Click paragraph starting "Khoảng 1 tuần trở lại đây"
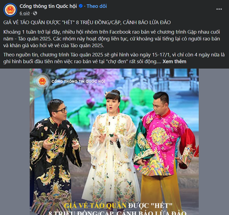This screenshot has height=215, width=229. pyautogui.click(x=112, y=39)
